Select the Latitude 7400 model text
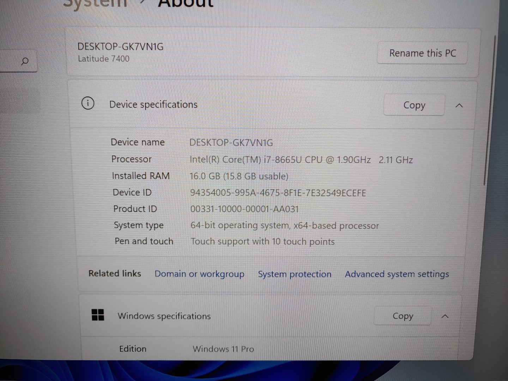 click(x=104, y=59)
